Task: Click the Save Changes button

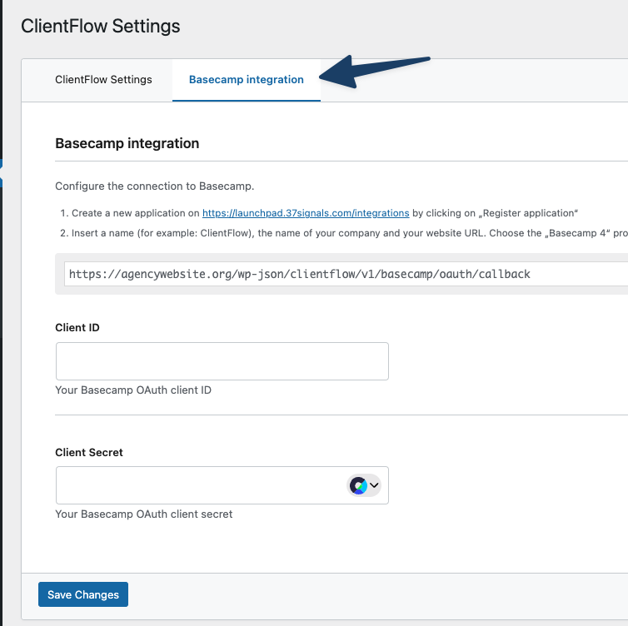Action: [x=83, y=594]
